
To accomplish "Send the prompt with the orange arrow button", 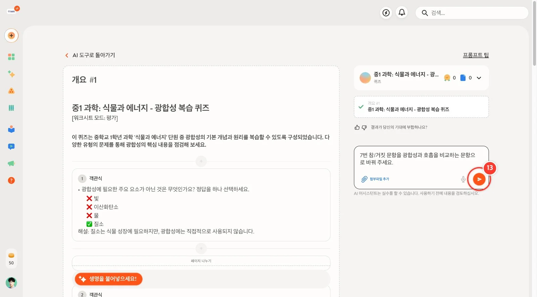I will 479,179.
